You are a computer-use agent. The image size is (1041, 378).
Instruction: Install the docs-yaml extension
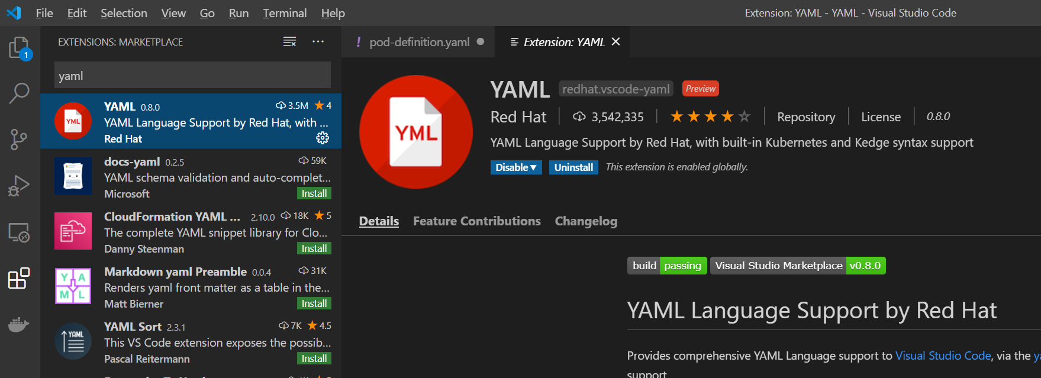pos(314,193)
